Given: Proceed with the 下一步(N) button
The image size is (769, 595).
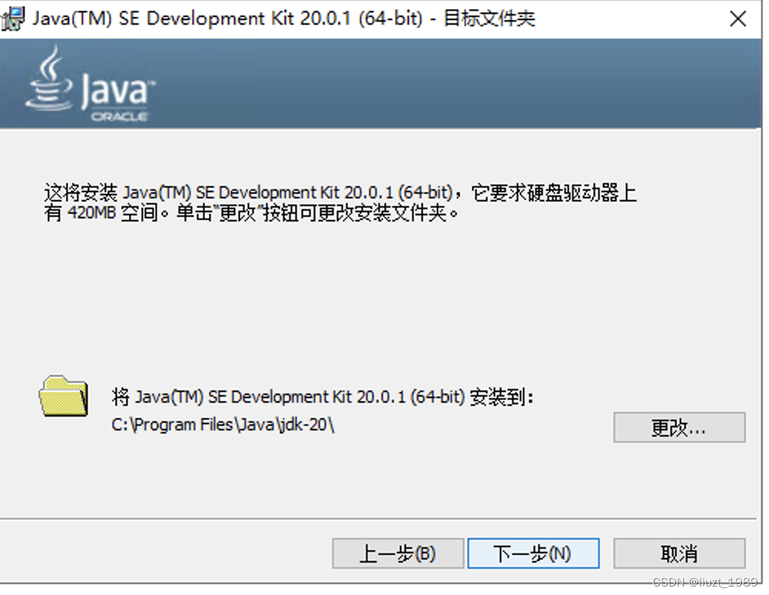Looking at the screenshot, I should 533,553.
